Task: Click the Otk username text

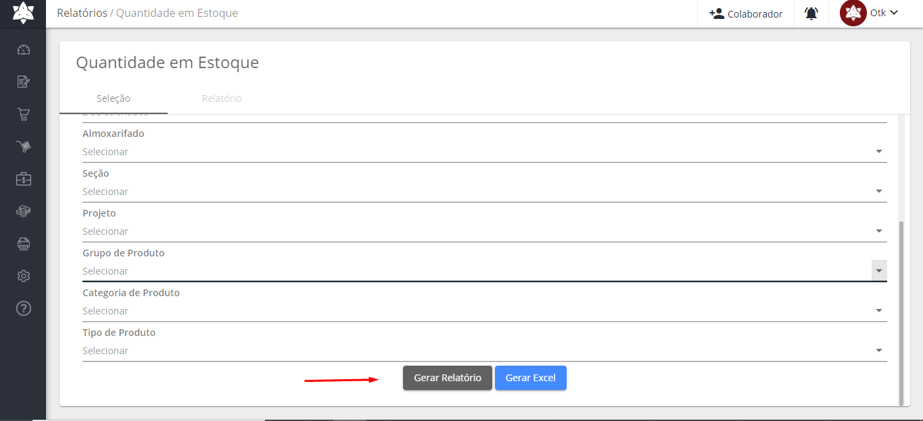Action: [x=878, y=13]
